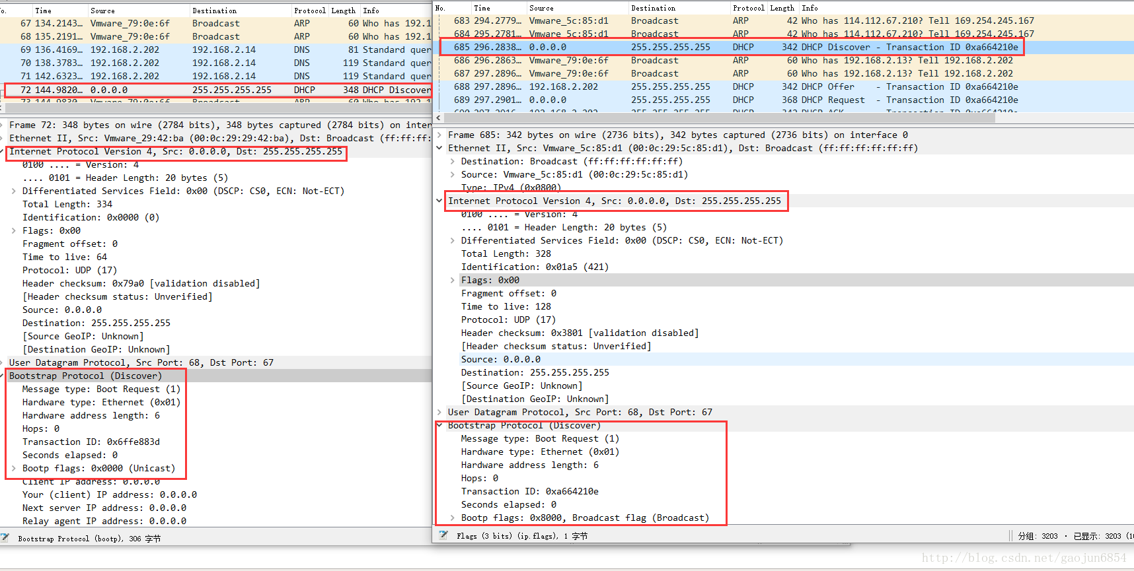Image resolution: width=1134 pixels, height=571 pixels.
Task: Select packet 683 ARP row
Action: (x=783, y=20)
